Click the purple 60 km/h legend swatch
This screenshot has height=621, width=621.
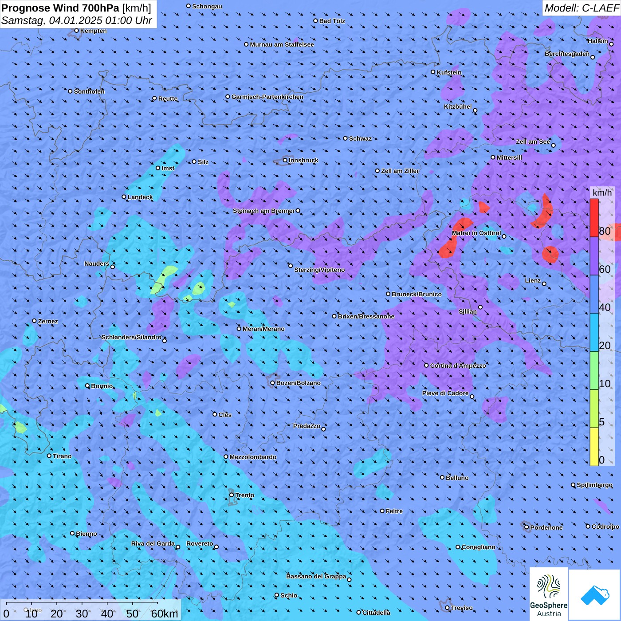[594, 256]
